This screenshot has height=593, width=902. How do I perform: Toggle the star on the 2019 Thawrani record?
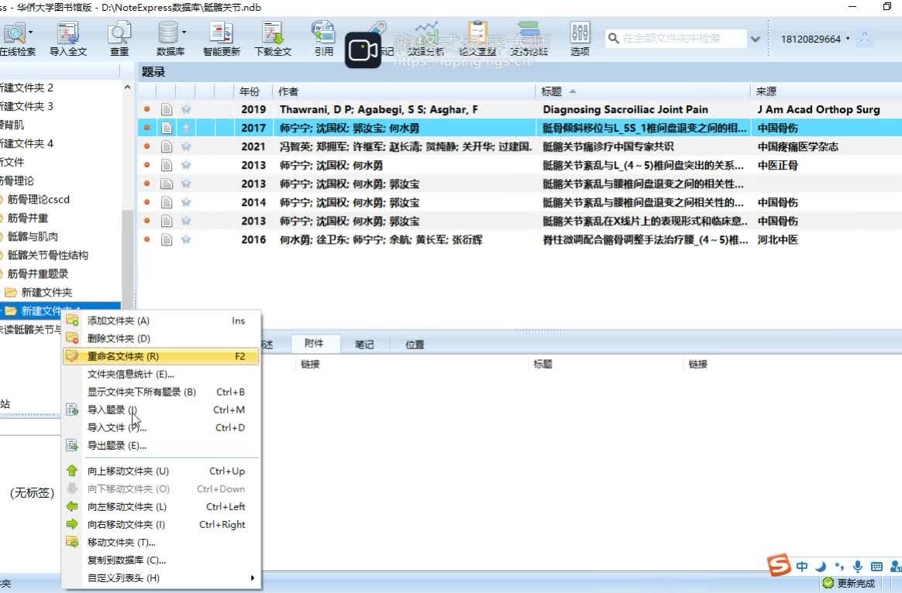click(184, 109)
